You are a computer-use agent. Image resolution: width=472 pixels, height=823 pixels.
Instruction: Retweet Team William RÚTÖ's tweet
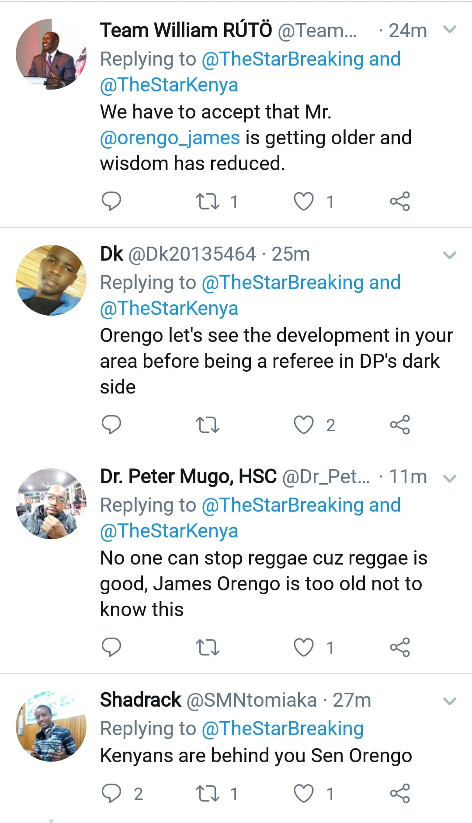coord(208,202)
